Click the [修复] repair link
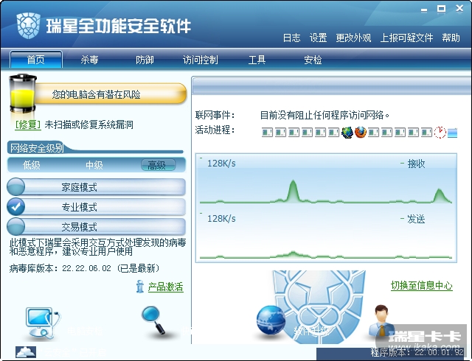The image size is (472, 361). point(28,125)
